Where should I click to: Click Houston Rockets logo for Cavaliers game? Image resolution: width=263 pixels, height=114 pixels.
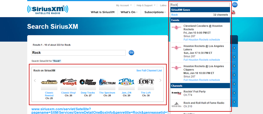[x=176, y=27]
